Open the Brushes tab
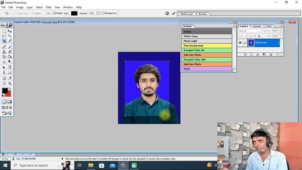The image size is (302, 170). click(x=202, y=14)
